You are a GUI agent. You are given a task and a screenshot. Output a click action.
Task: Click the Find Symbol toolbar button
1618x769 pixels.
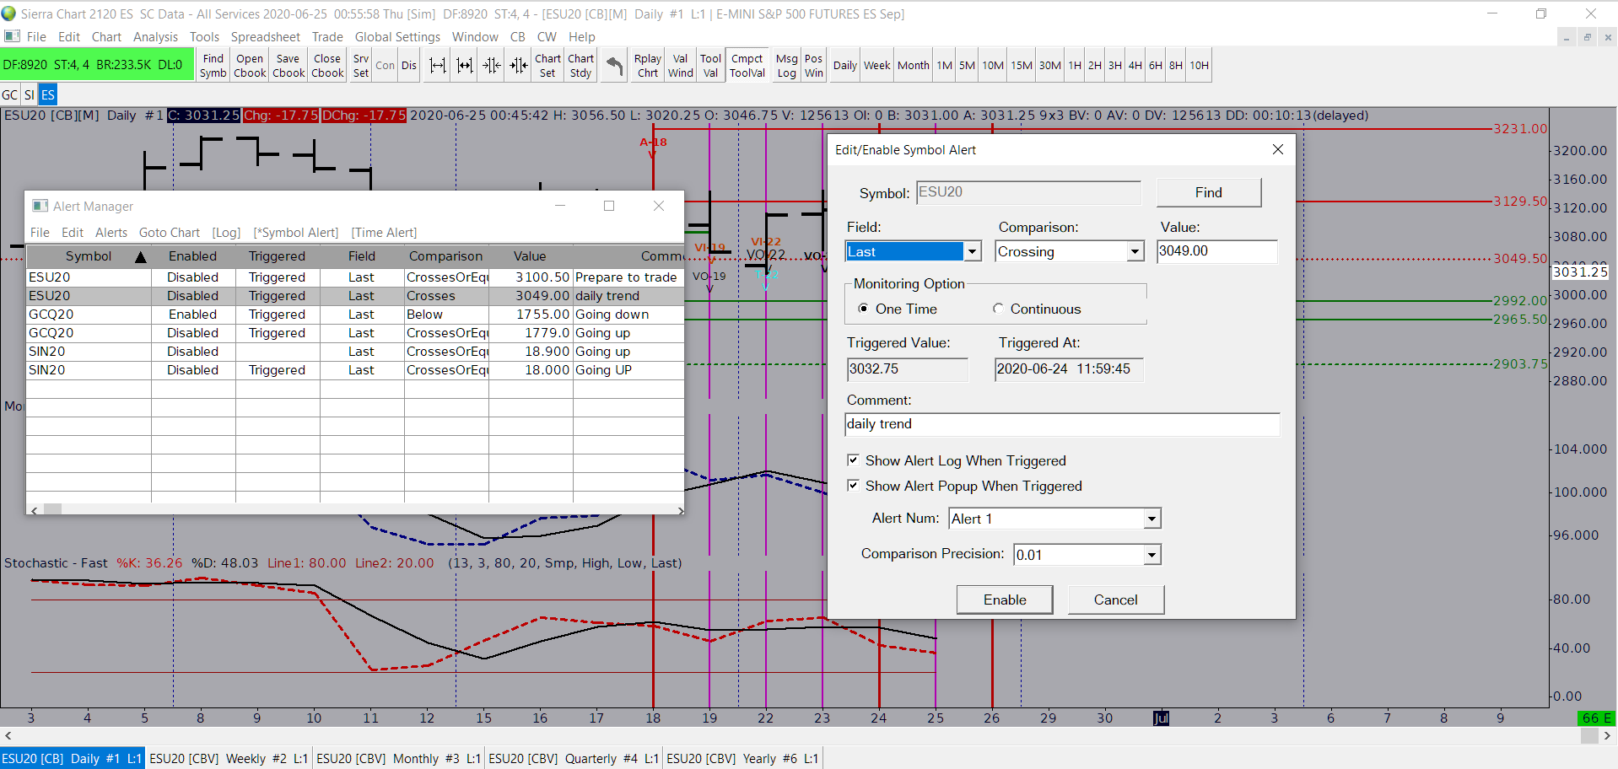point(213,66)
